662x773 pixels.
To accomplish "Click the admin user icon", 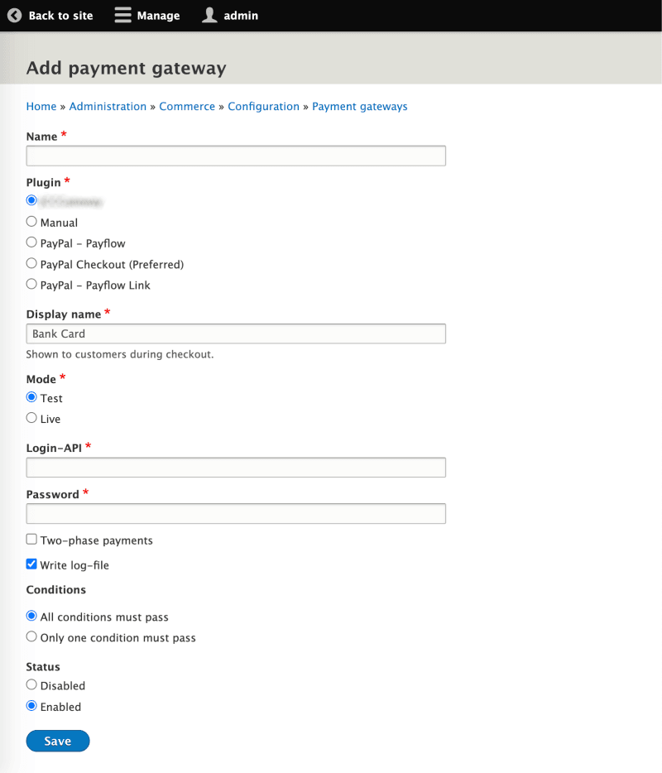I will click(210, 15).
